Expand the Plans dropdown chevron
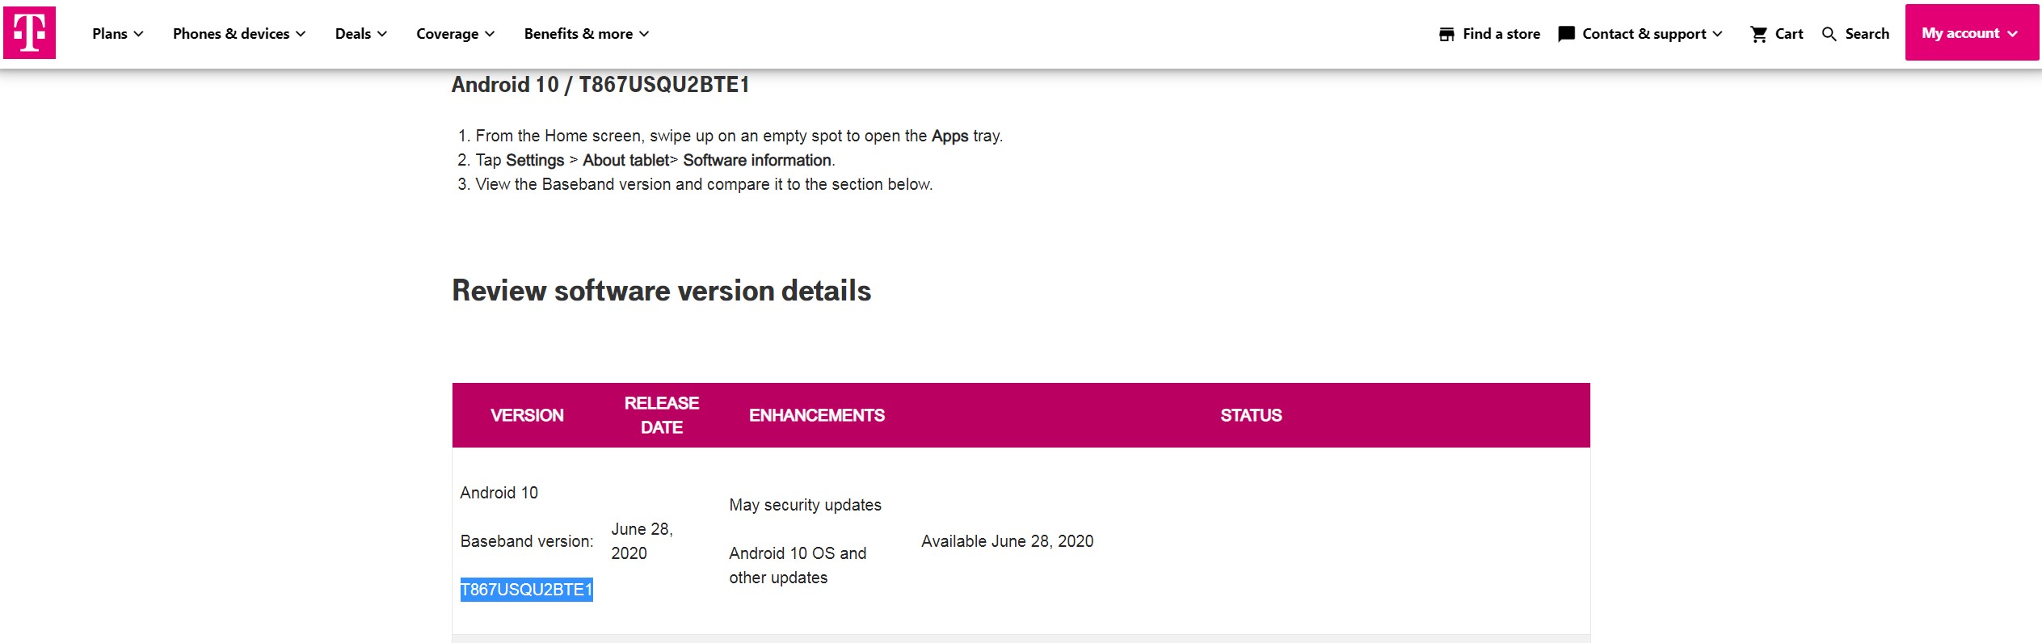Viewport: 2042px width, 643px height. point(139,34)
